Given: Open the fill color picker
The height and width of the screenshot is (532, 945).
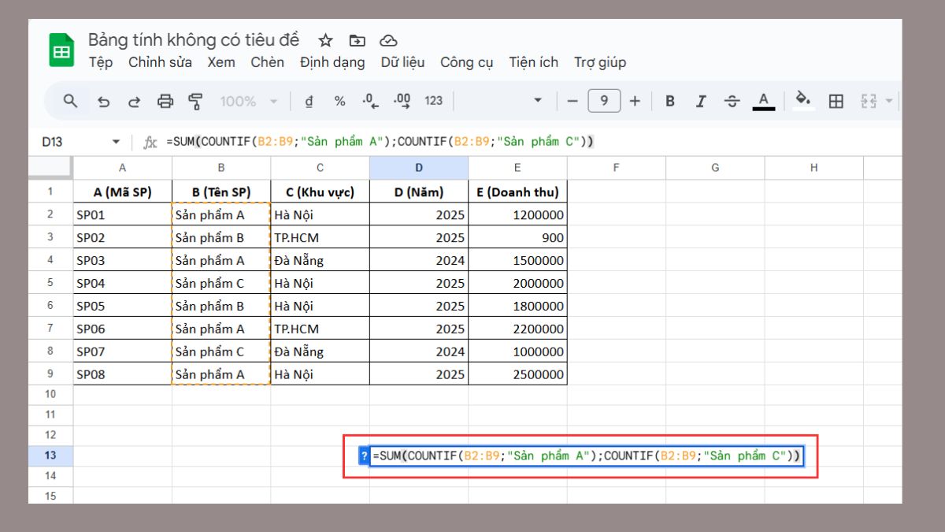Looking at the screenshot, I should (x=802, y=100).
